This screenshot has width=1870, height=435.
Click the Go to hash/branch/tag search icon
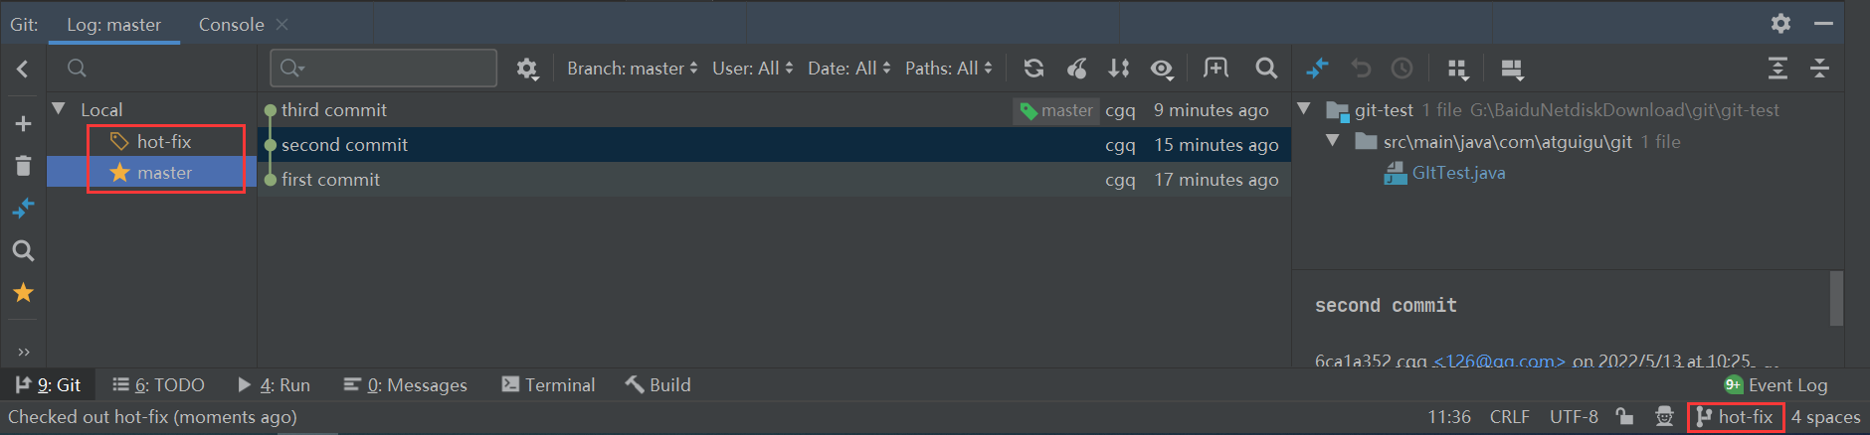[1265, 69]
